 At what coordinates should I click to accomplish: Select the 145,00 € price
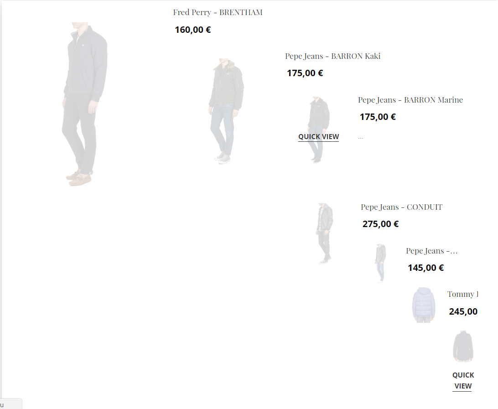click(x=425, y=268)
